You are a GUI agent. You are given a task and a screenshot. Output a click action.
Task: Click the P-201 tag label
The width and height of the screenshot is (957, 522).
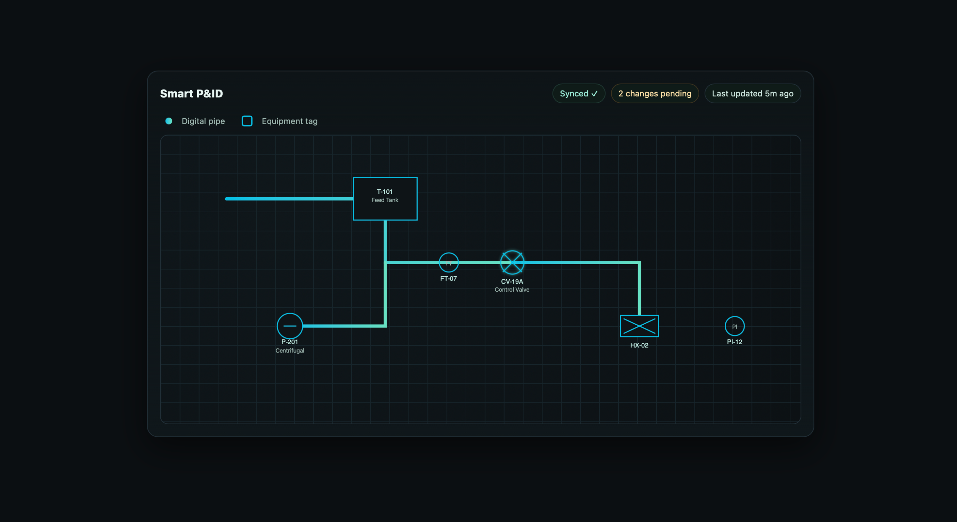click(x=289, y=342)
